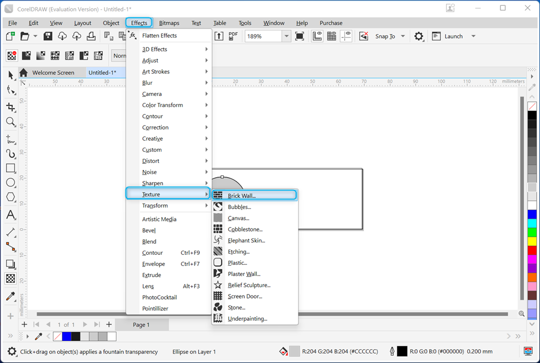Toggle Show grid icon

click(x=331, y=36)
